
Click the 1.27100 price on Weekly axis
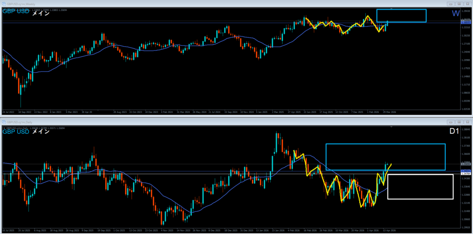click(466, 44)
